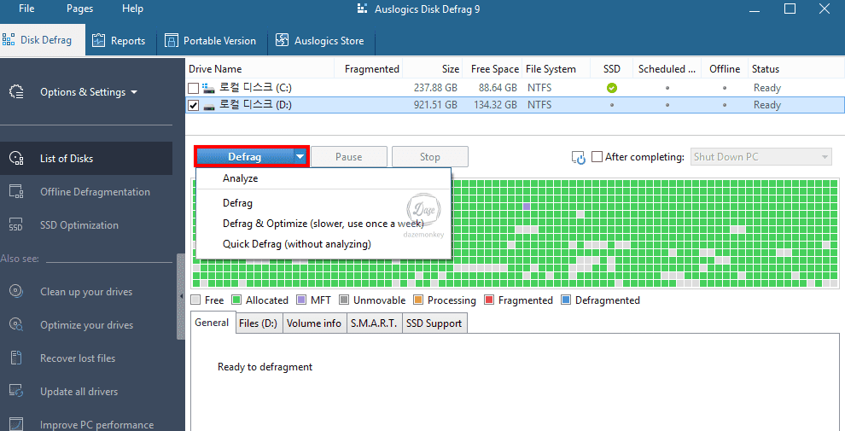Click the Auslogics app logo in the title bar
The width and height of the screenshot is (845, 431).
click(x=363, y=9)
